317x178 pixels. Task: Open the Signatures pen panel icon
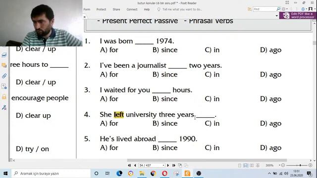pos(4,107)
